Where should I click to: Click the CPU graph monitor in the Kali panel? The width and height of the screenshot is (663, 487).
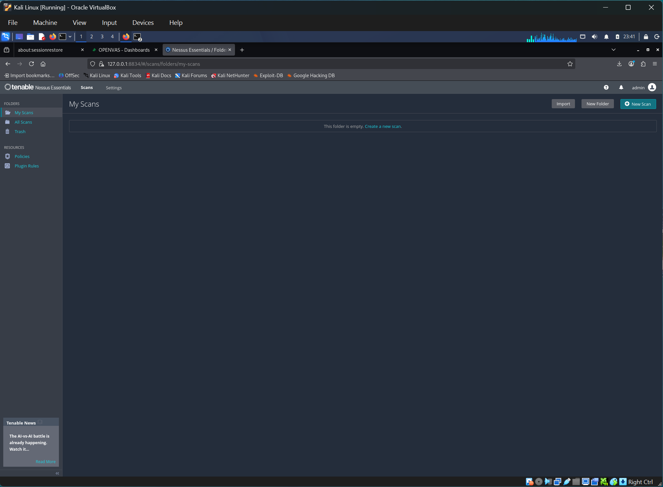552,37
